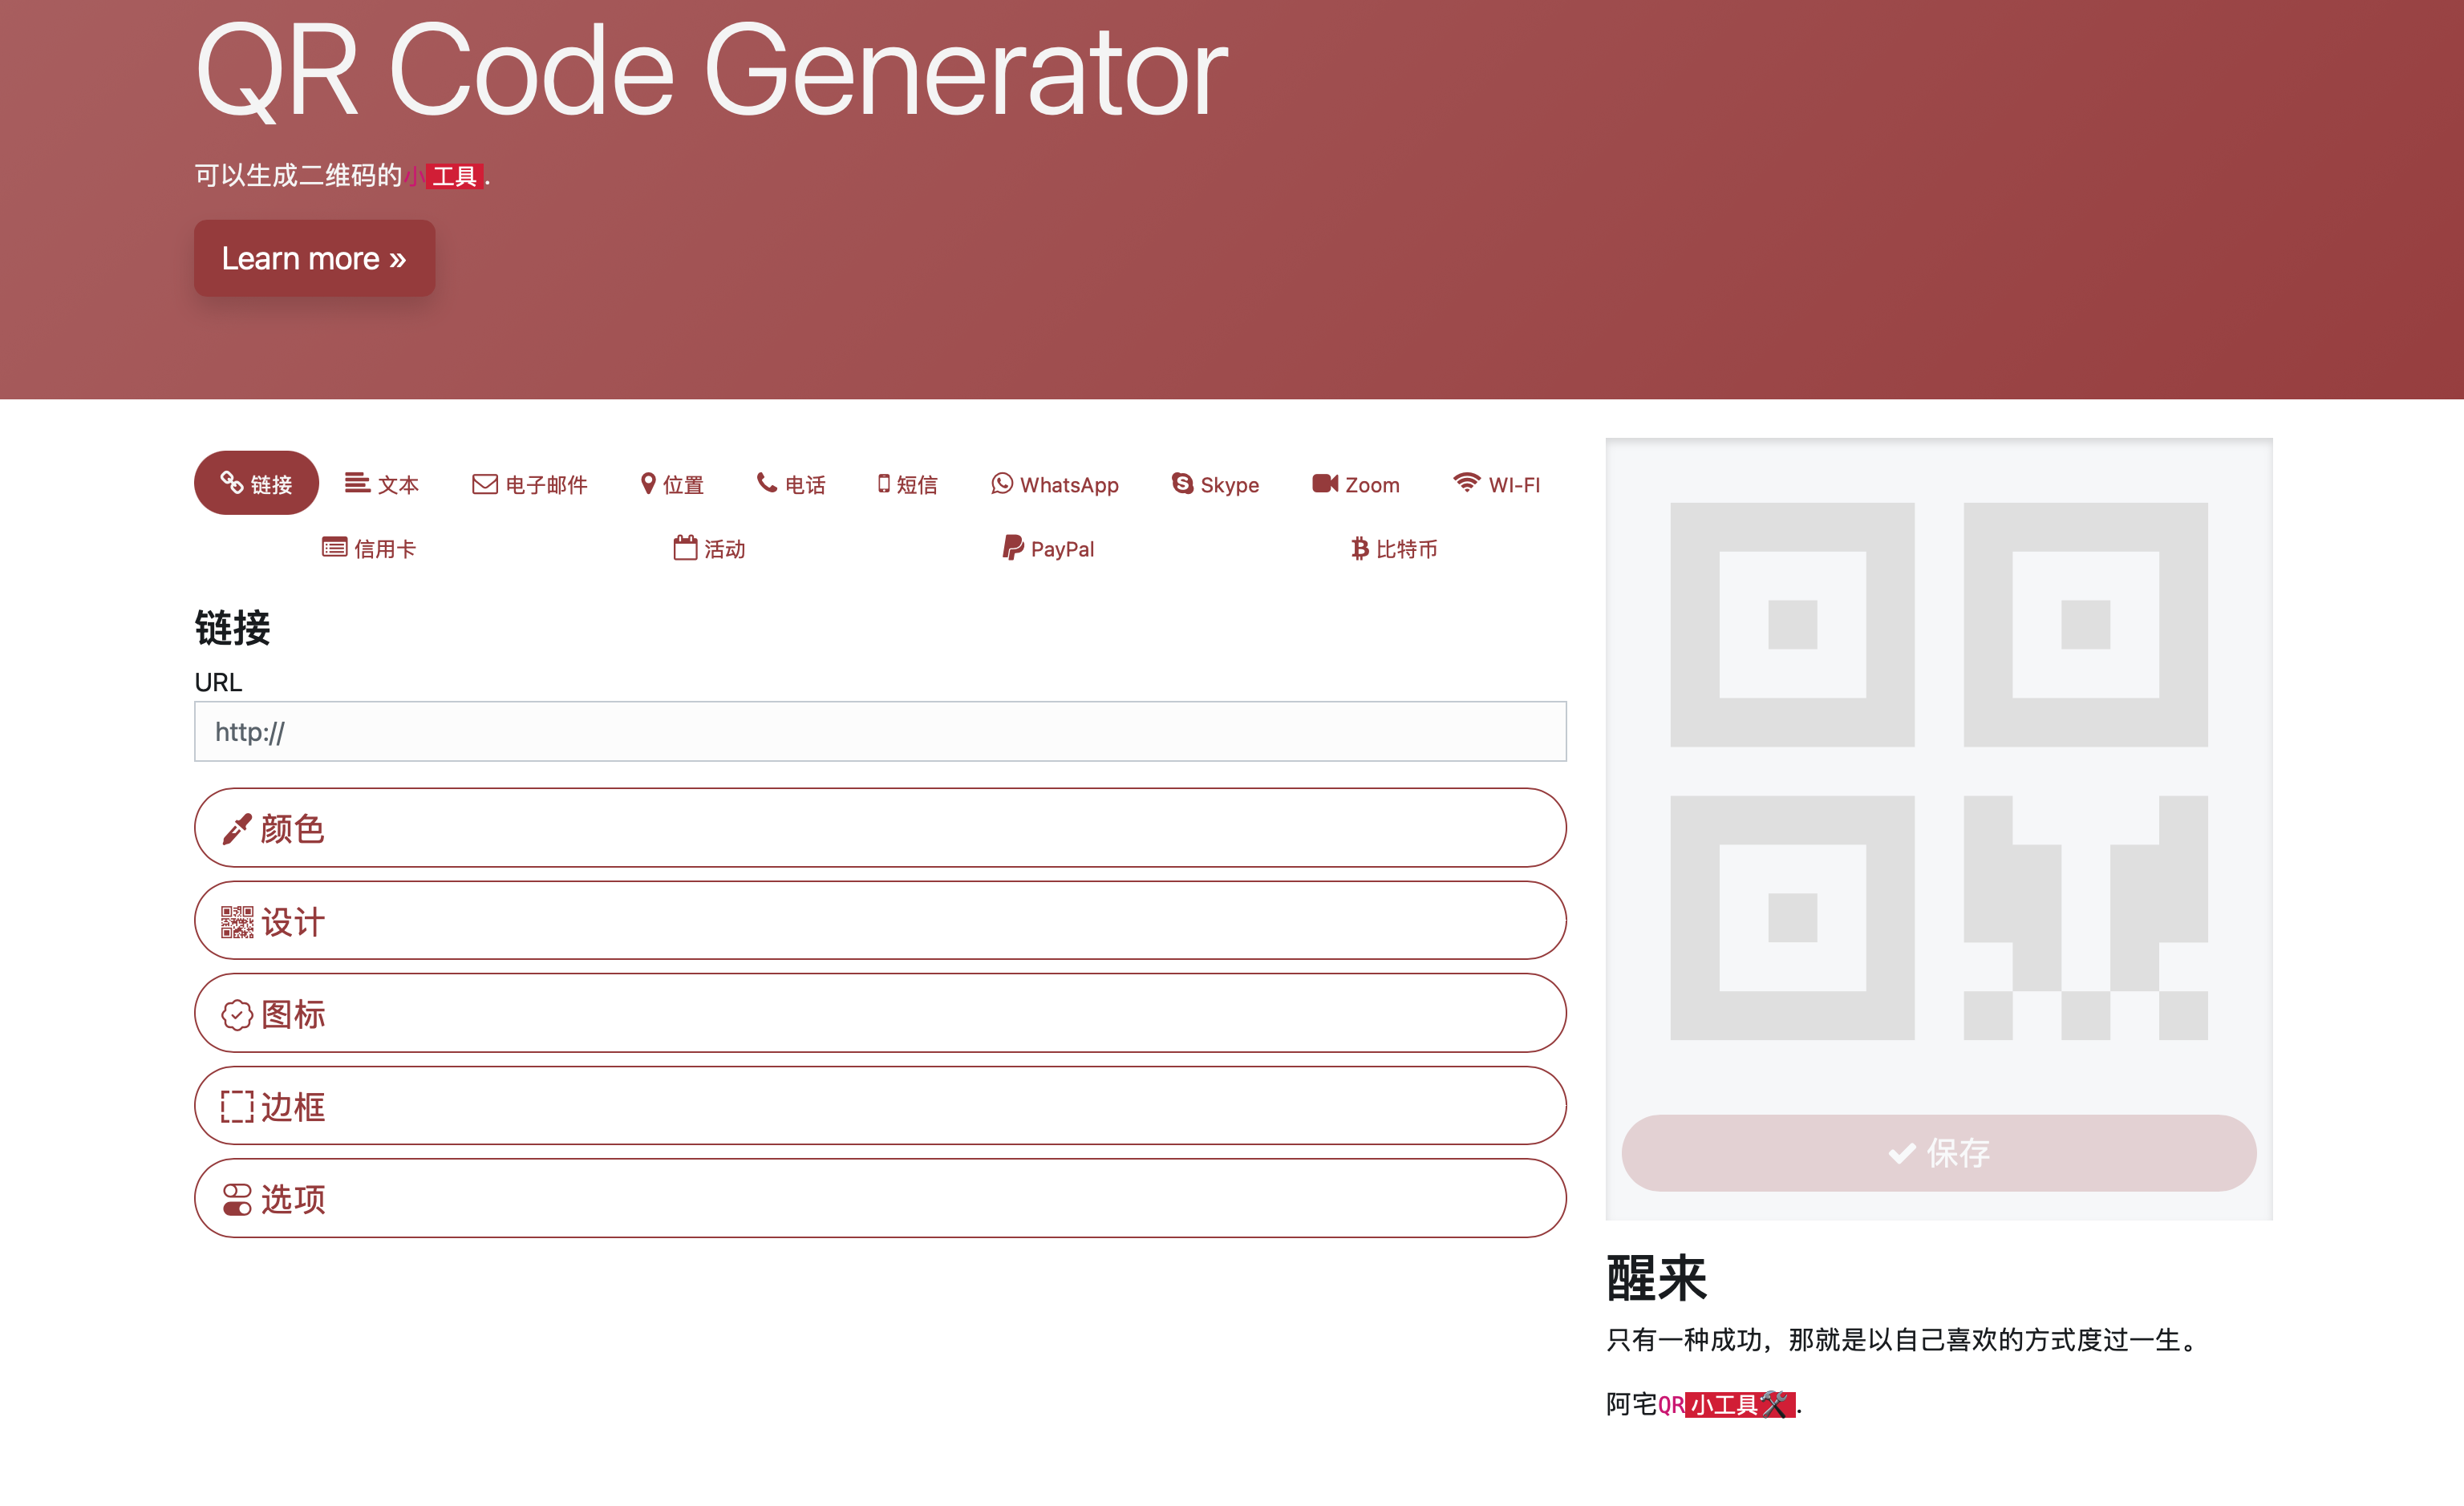Click the Zoom camera icon
Image resolution: width=2464 pixels, height=1506 pixels.
tap(1325, 484)
